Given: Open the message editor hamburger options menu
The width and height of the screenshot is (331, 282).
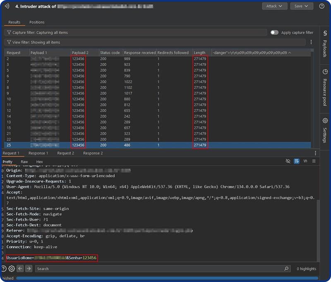Looking at the screenshot, I should pyautogui.click(x=314, y=161).
